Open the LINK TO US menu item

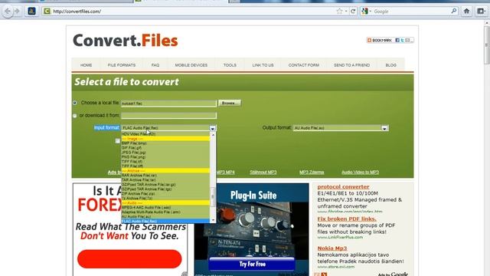tap(263, 65)
